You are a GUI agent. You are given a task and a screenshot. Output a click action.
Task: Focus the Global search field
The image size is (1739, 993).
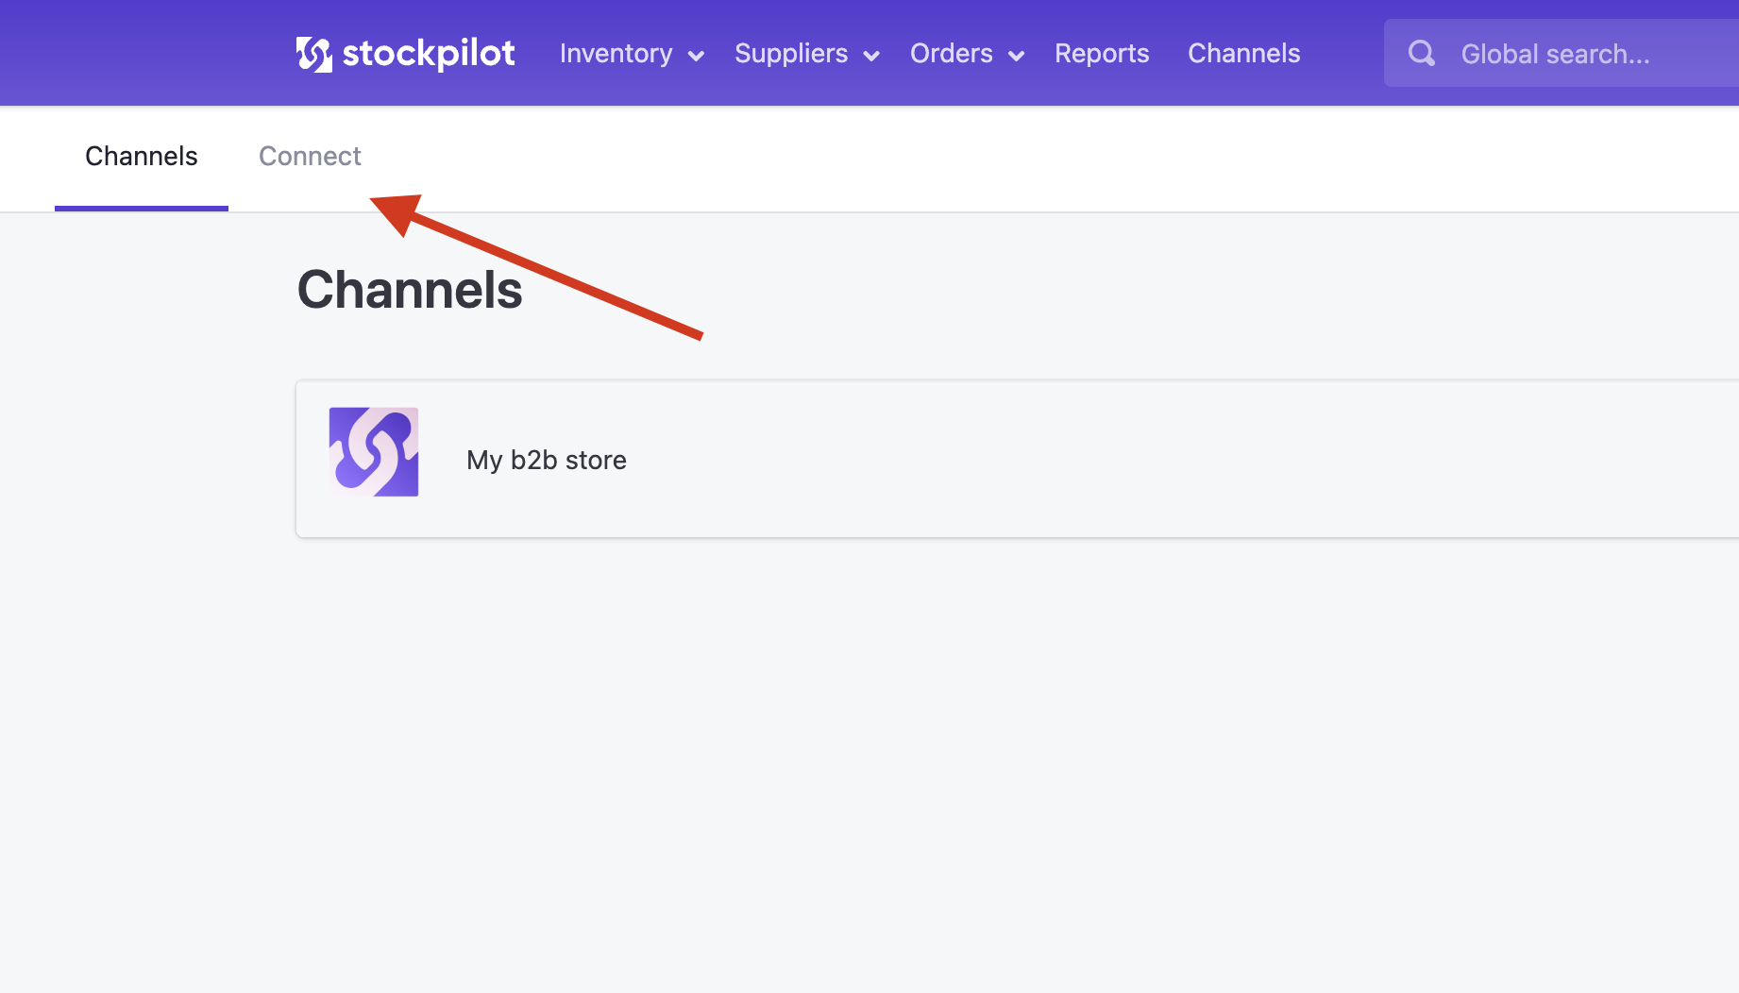[x=1562, y=54]
